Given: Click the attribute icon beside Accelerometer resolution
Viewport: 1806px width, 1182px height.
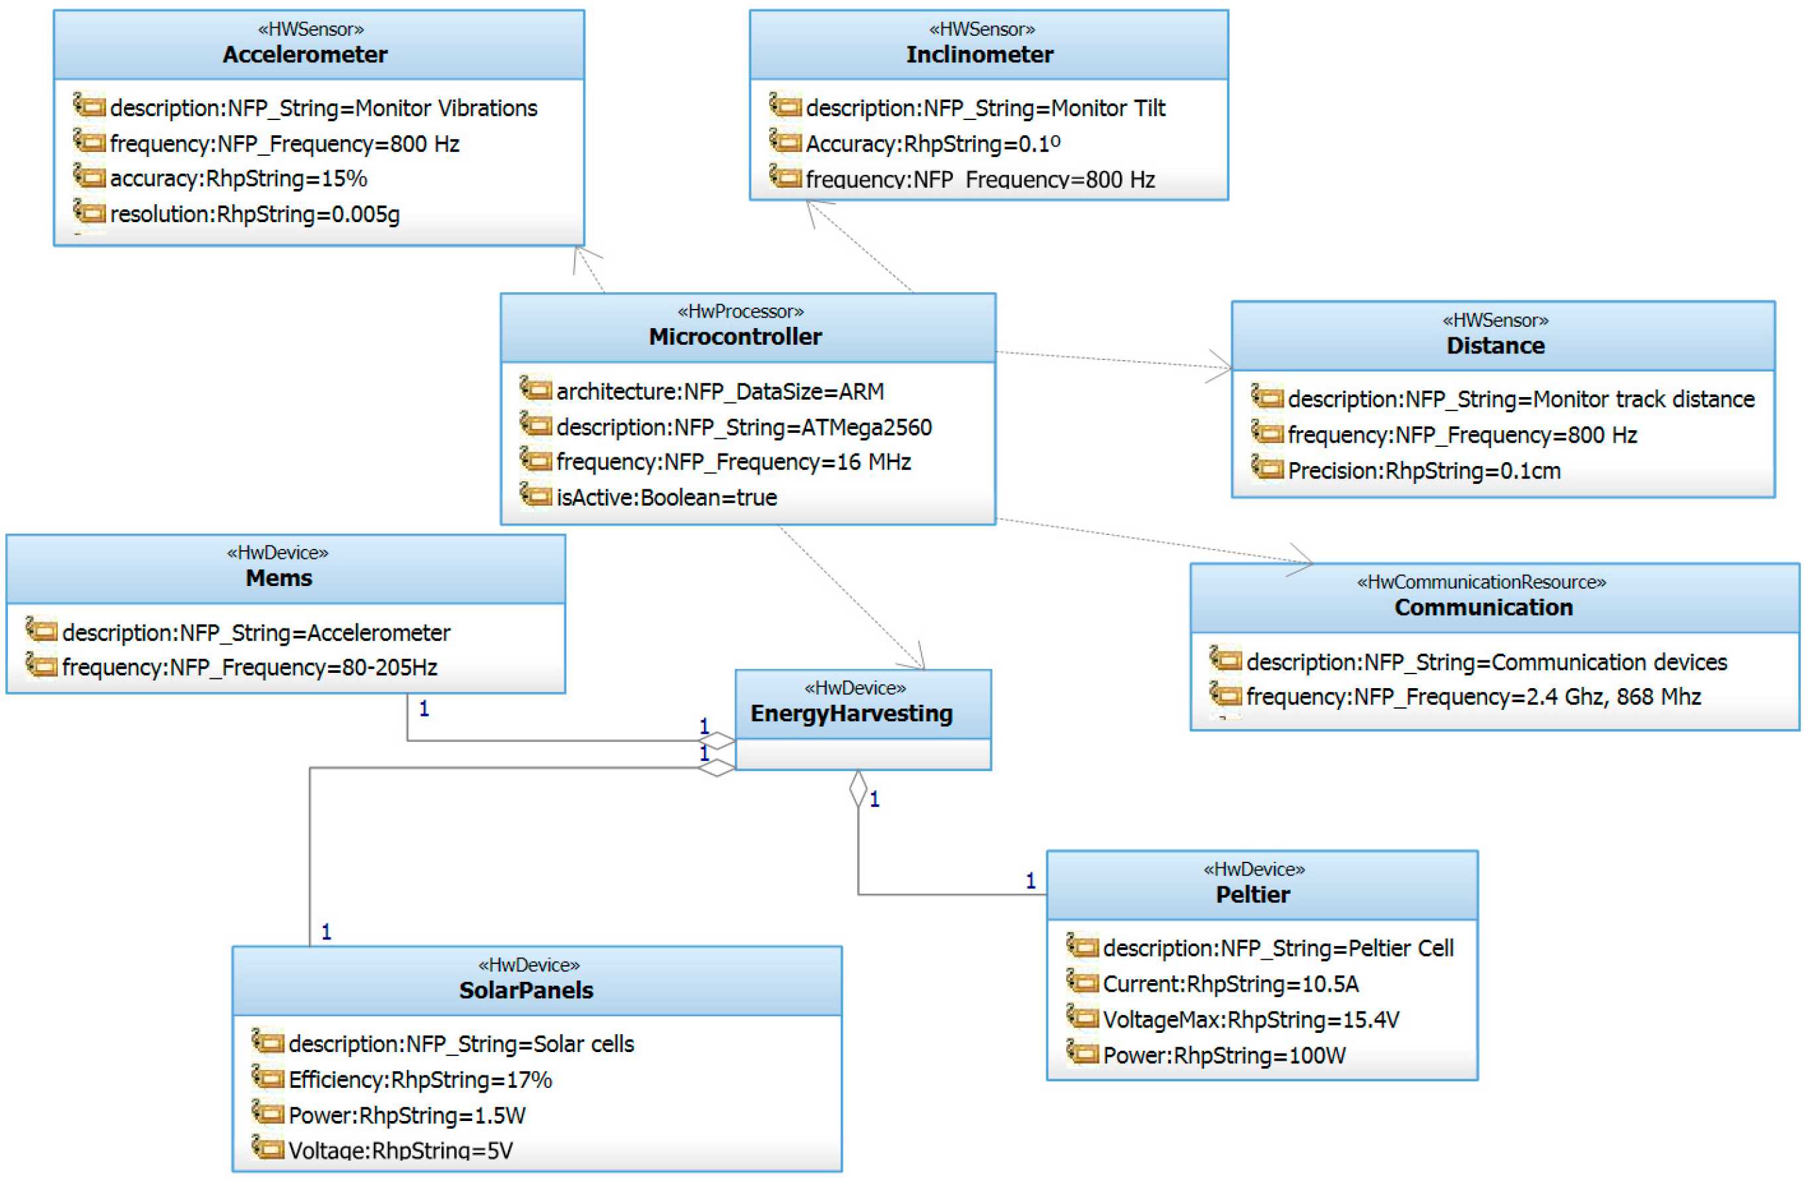Looking at the screenshot, I should tap(89, 211).
